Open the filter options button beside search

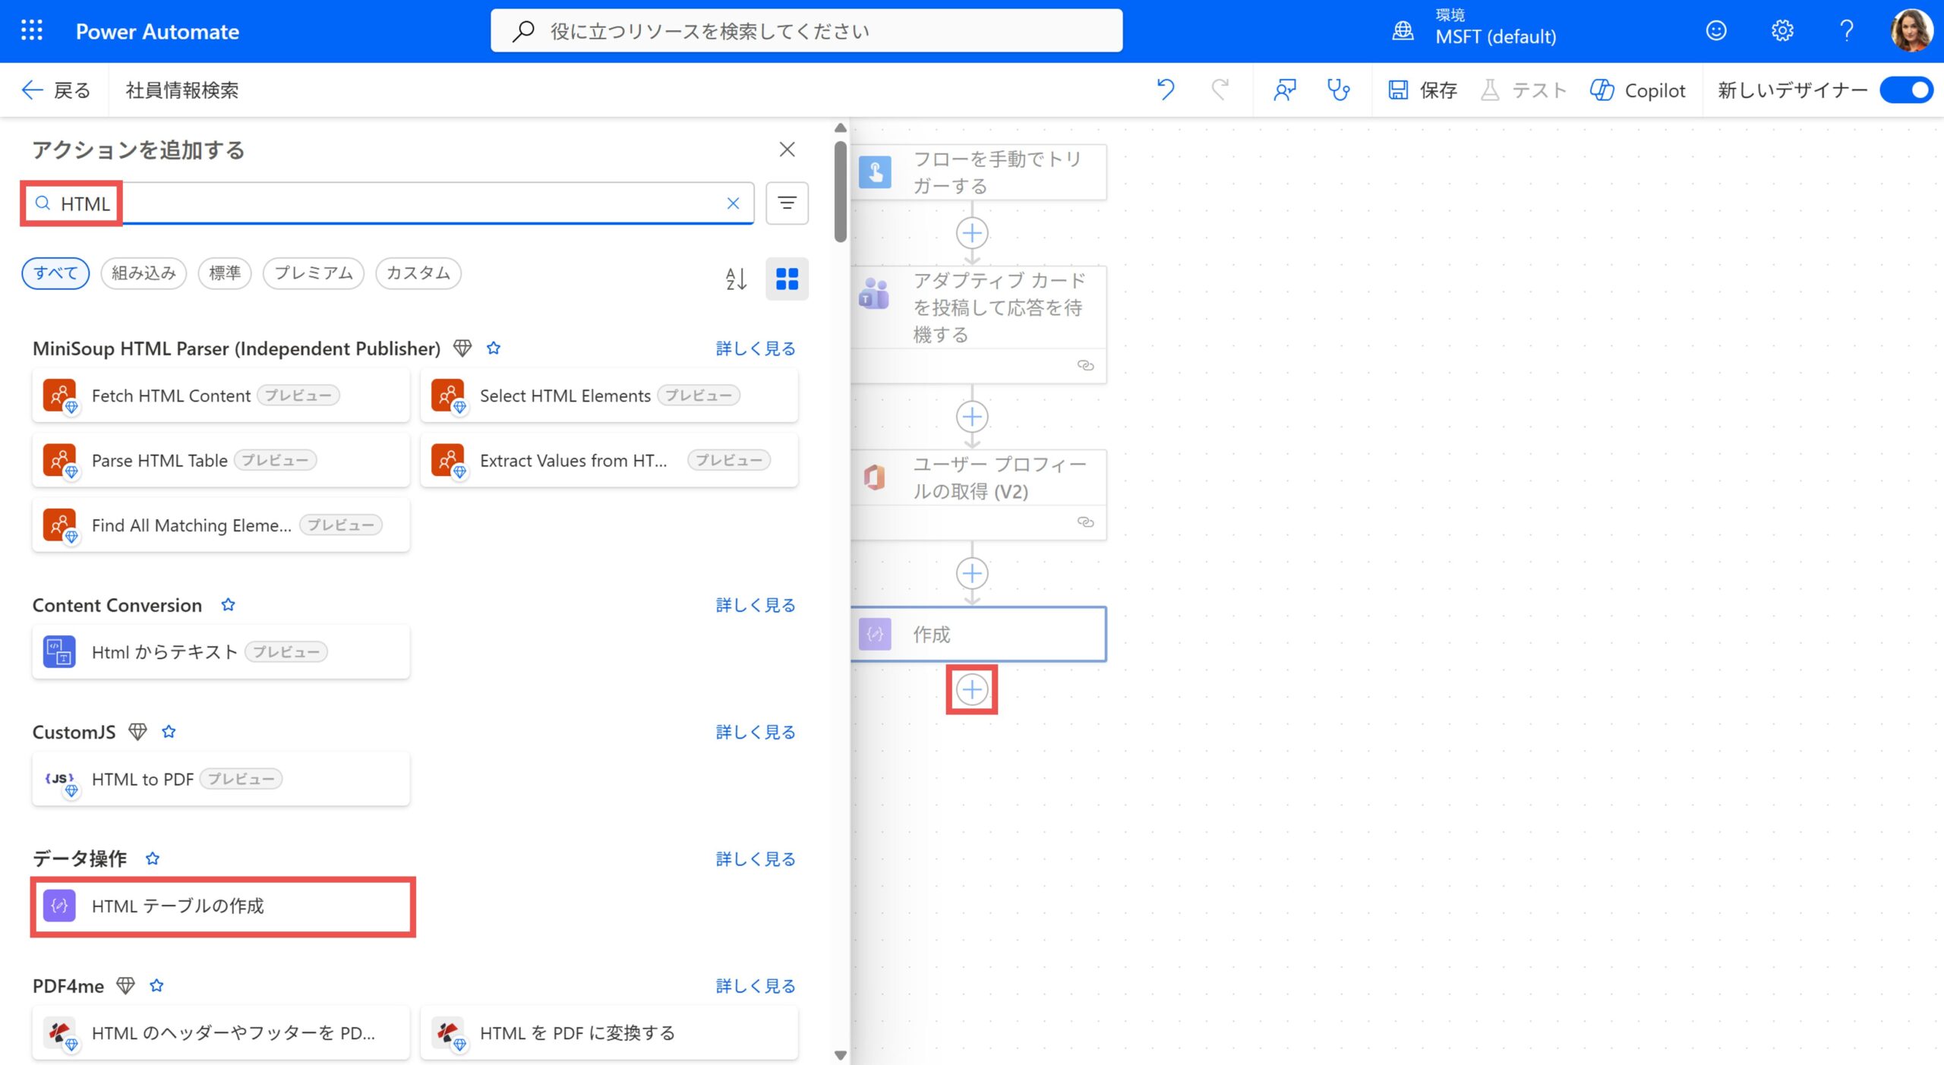(x=787, y=203)
